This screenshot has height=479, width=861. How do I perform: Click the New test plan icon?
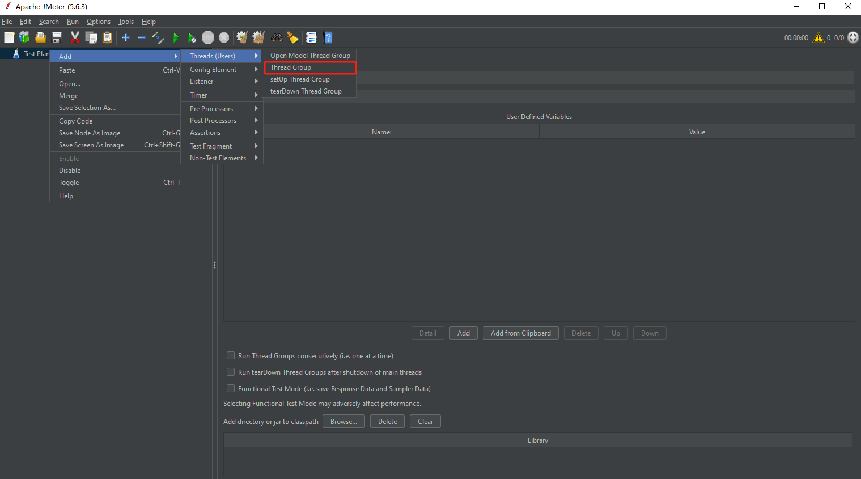click(9, 37)
